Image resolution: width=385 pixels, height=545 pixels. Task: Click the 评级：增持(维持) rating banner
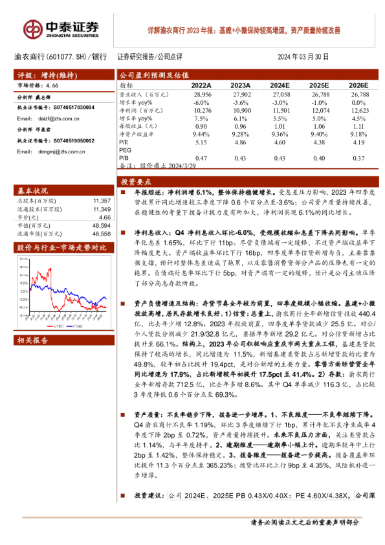point(64,75)
